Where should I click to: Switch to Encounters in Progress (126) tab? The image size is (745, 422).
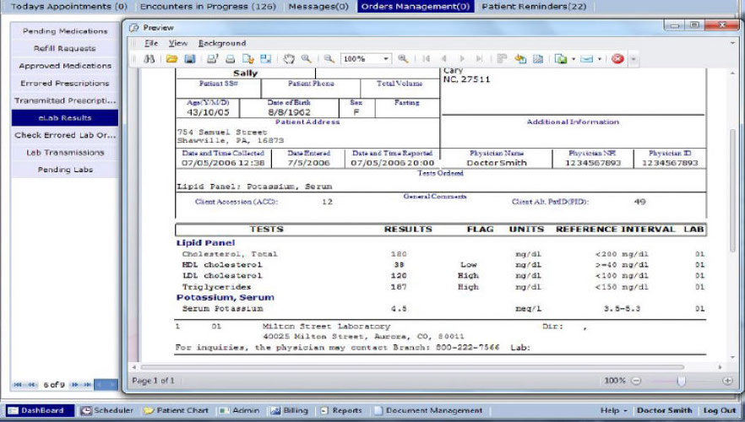coord(208,7)
